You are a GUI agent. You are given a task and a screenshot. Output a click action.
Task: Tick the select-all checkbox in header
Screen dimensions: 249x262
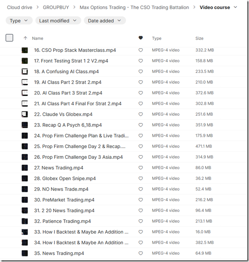point(9,38)
